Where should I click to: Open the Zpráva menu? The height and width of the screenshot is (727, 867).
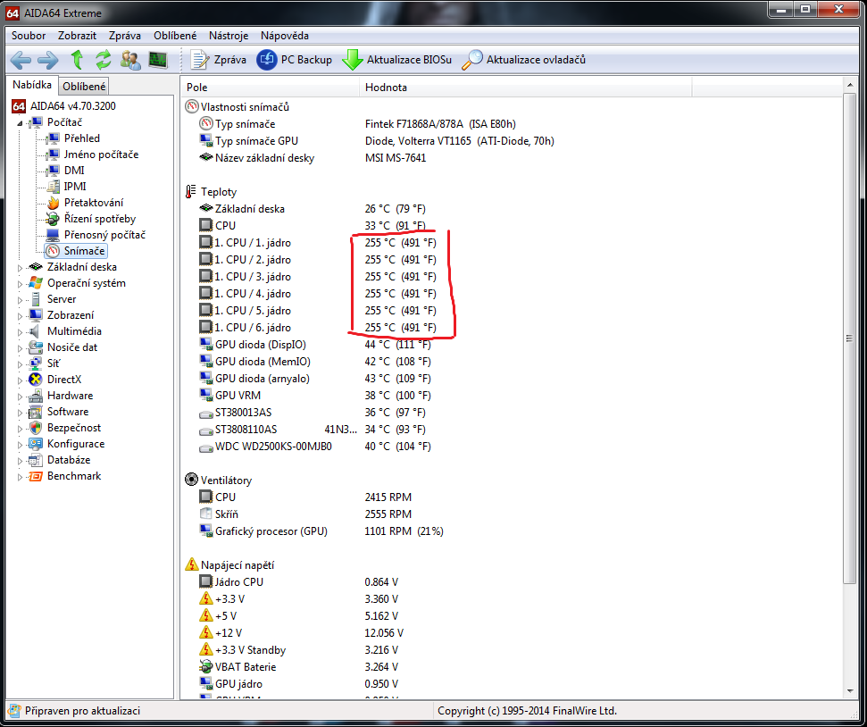[x=124, y=36]
